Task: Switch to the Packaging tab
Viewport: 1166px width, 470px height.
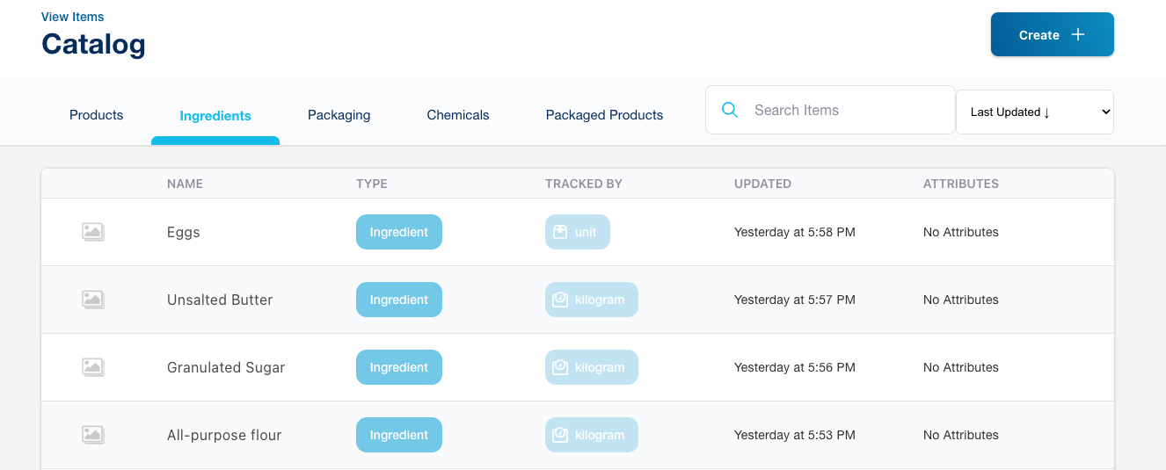Action: point(339,115)
